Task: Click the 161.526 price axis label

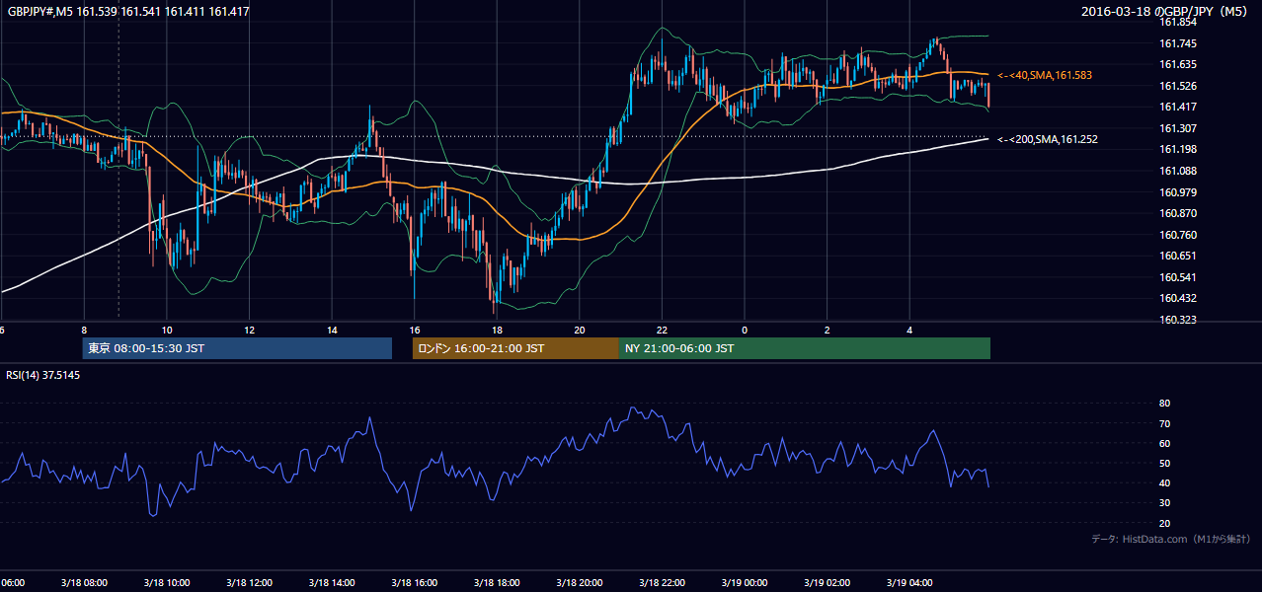Action: (1178, 86)
